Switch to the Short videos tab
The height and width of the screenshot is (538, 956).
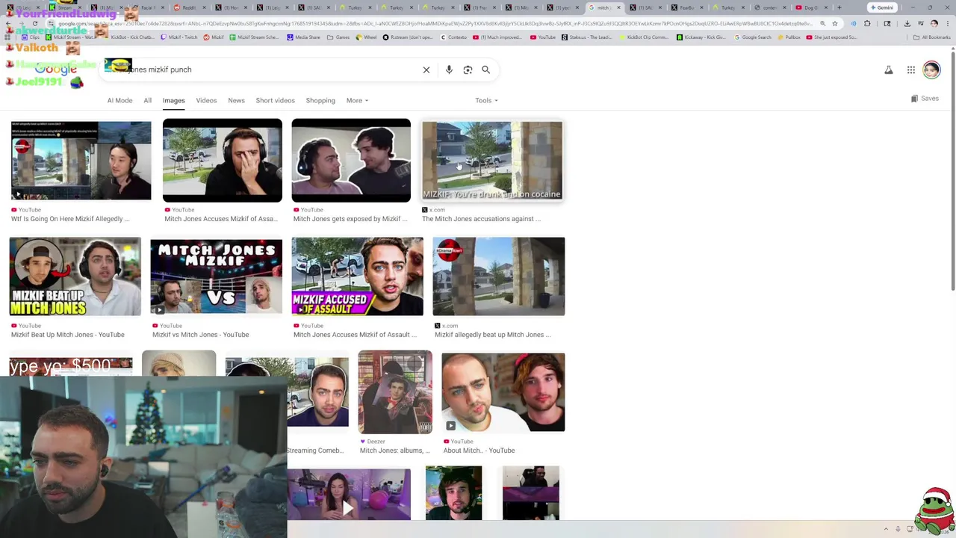click(275, 100)
